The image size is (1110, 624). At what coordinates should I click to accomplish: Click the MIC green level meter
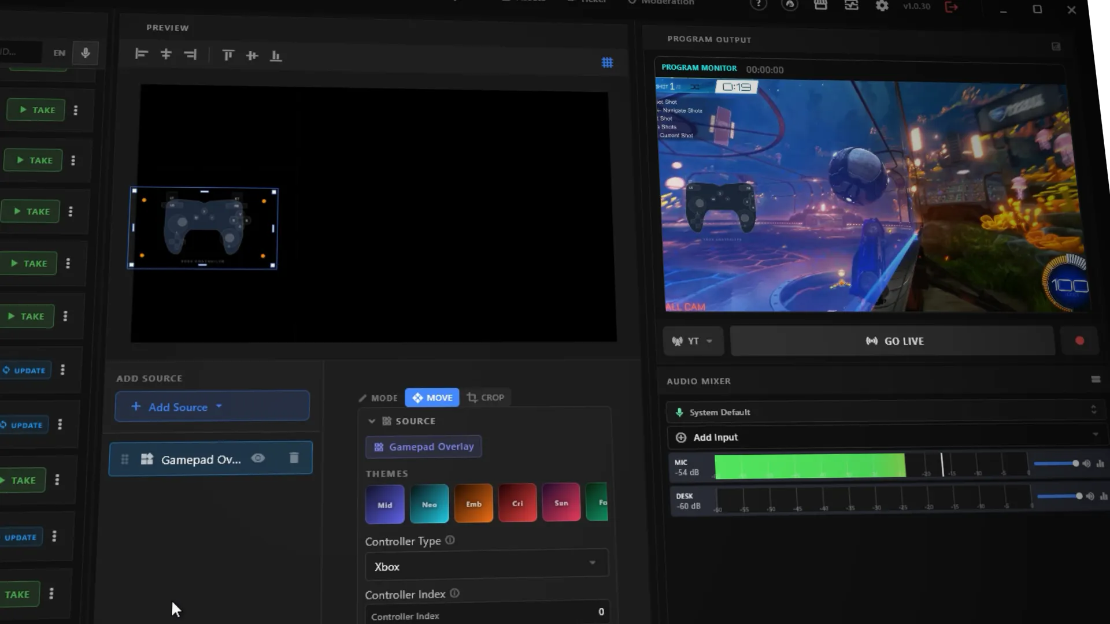click(810, 466)
